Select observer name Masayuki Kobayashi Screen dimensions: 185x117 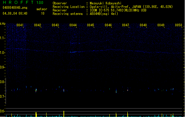(106, 3)
